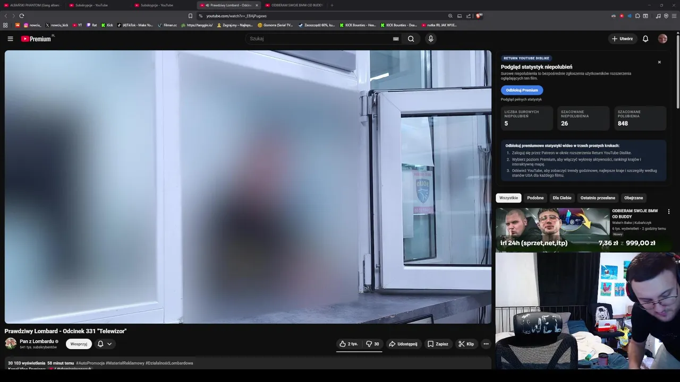Click the Udostępnij share button
Image resolution: width=680 pixels, height=382 pixels.
click(403, 344)
